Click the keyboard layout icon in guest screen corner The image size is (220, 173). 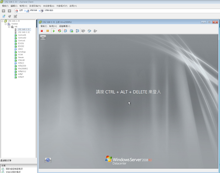point(43,37)
